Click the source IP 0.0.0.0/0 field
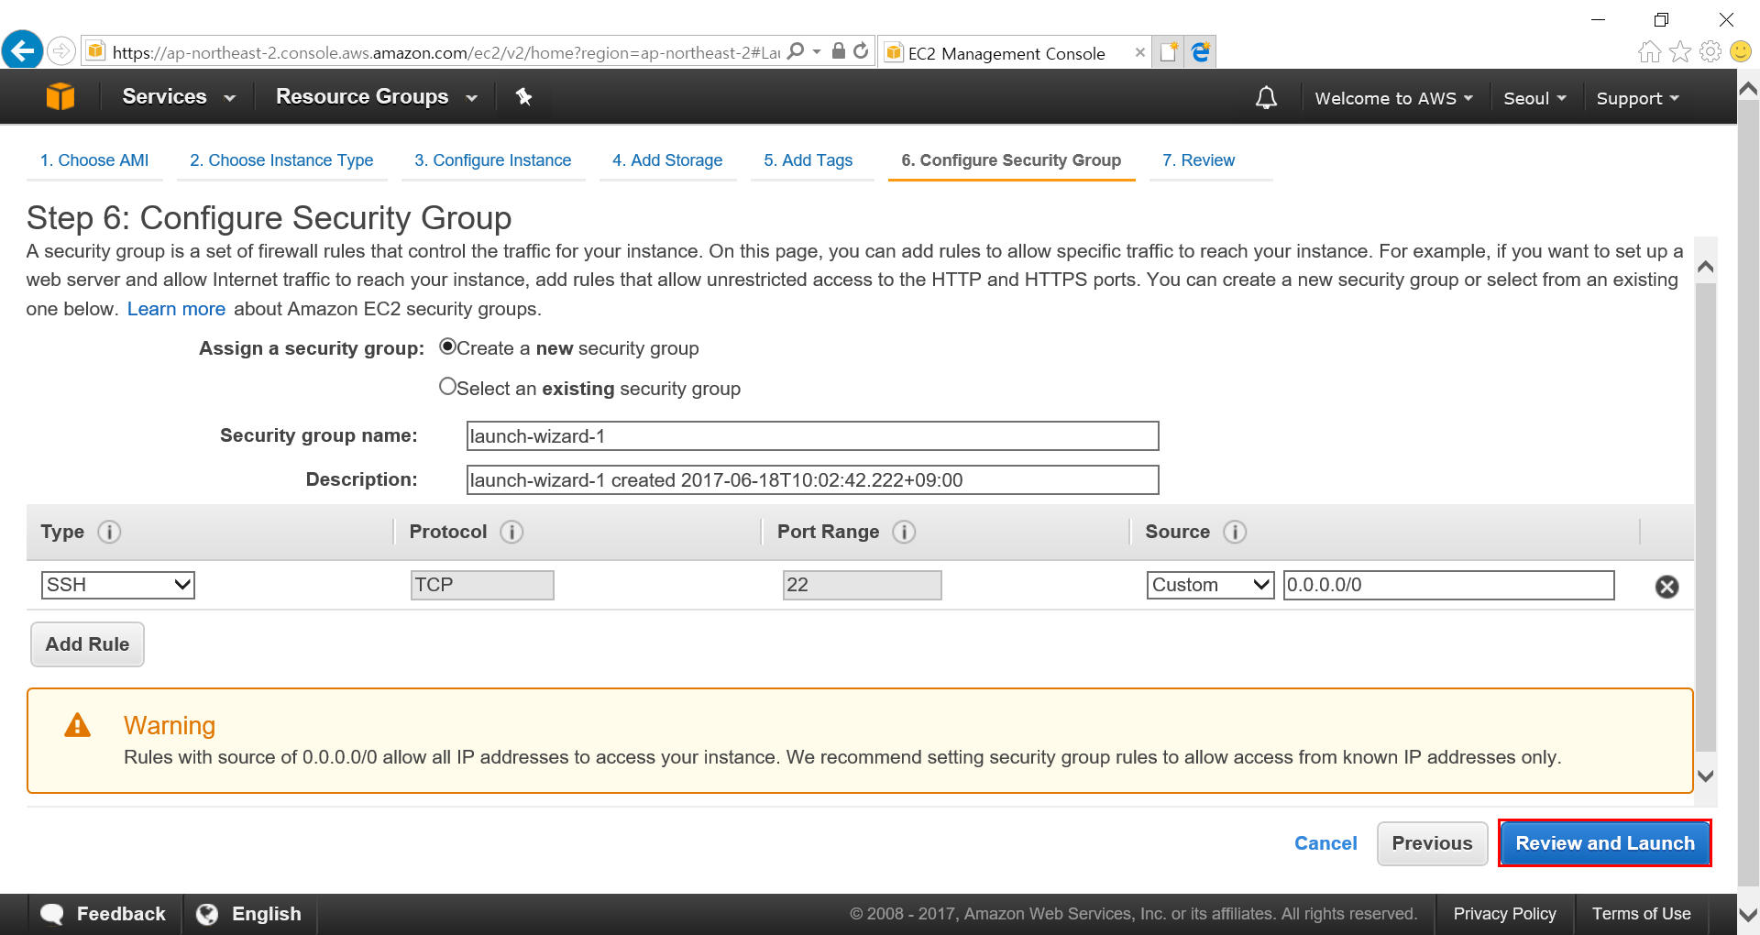 tap(1448, 585)
